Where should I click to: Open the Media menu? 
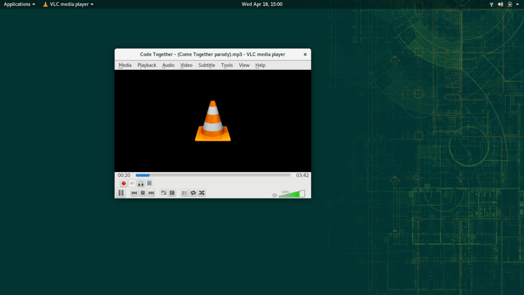tap(125, 65)
